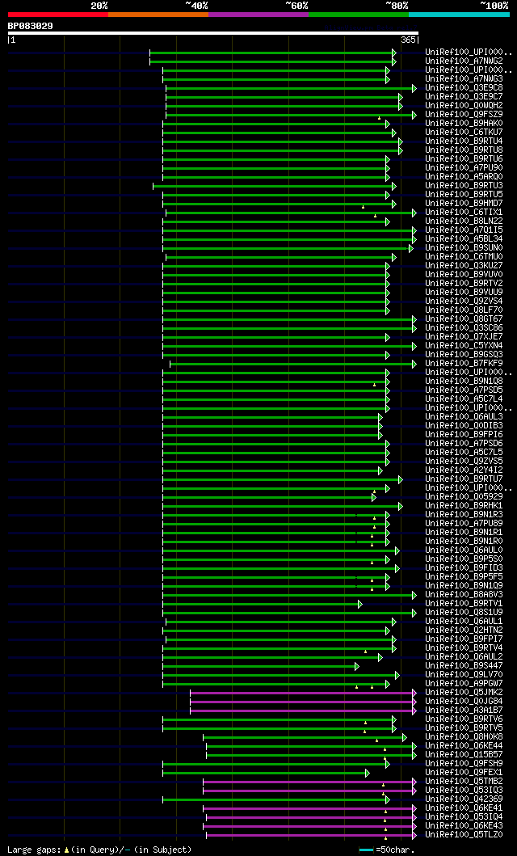Open hit UniRef100_Q3E9C7
The width and height of the screenshot is (517, 856).
(464, 97)
